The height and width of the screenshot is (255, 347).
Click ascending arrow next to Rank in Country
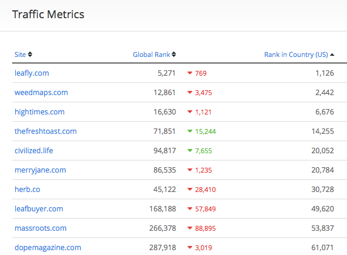[x=332, y=55]
